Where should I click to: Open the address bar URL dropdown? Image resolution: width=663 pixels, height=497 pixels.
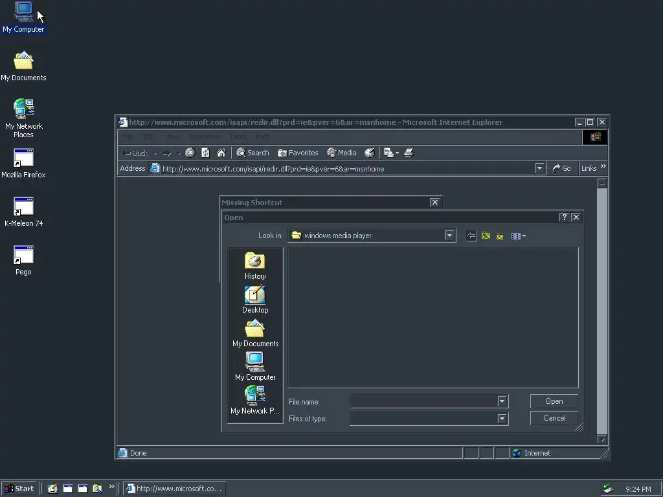tap(539, 168)
